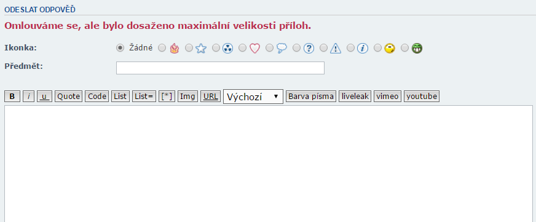Choose the speech bubble icon
The image size is (536, 222).
282,48
